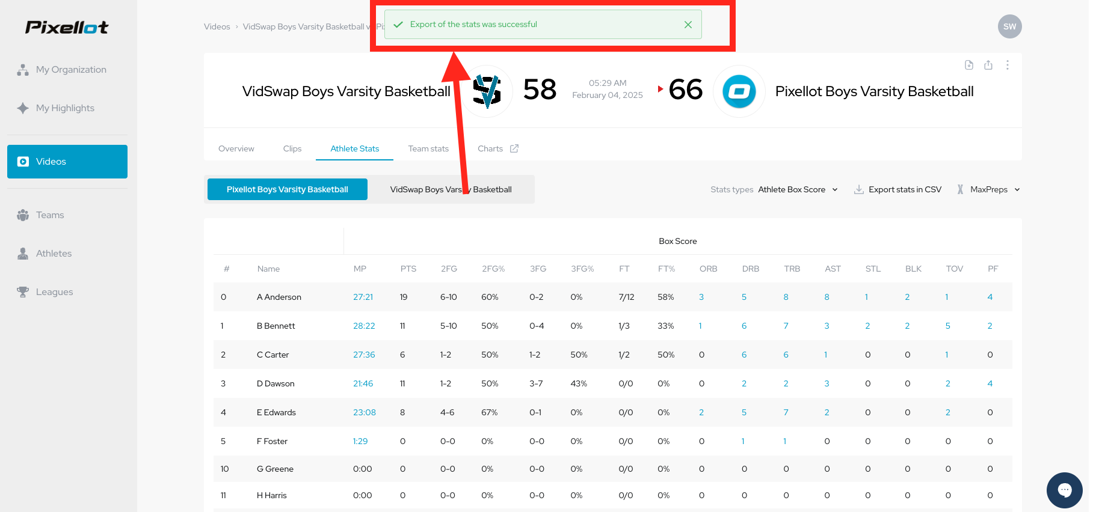Click the Leagues trophy icon
Screen dimensions: 1096x512
pos(23,292)
